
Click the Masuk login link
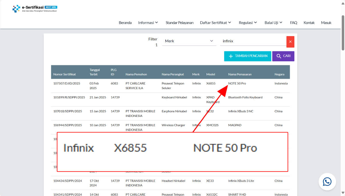pos(326,23)
